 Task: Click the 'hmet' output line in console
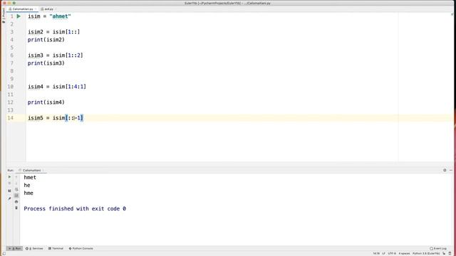[x=30, y=177]
